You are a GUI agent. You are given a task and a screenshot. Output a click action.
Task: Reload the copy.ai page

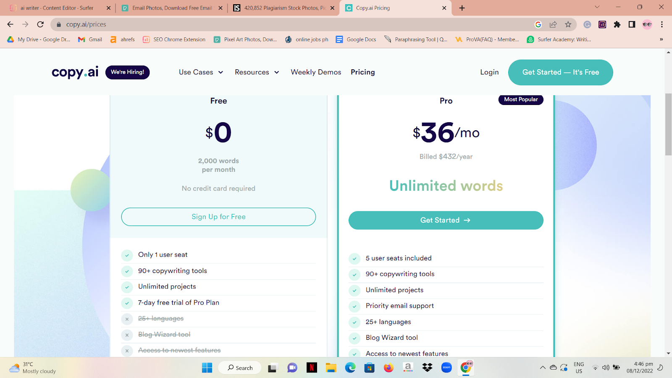click(x=40, y=24)
